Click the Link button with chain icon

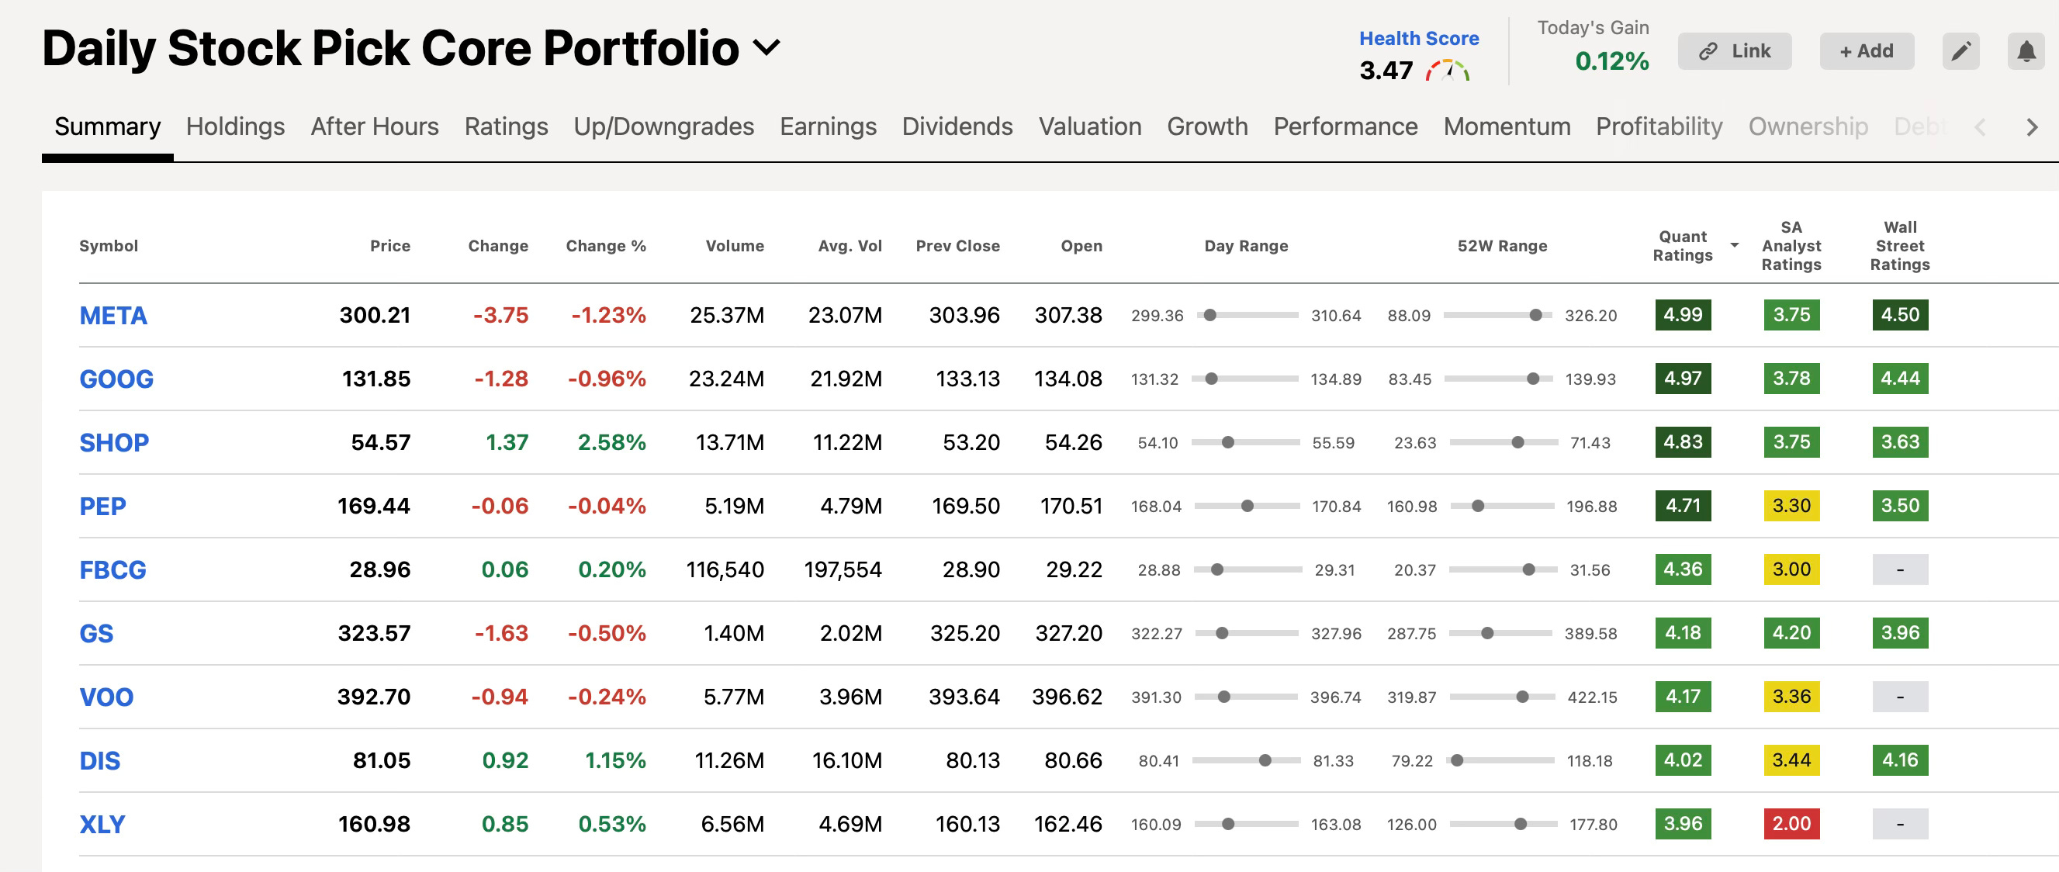click(x=1734, y=52)
